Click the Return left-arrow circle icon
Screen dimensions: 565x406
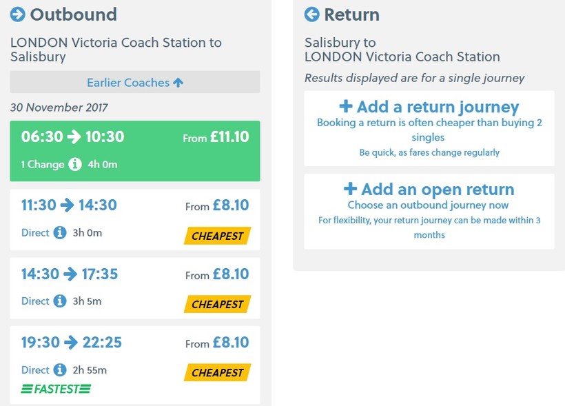pos(312,14)
